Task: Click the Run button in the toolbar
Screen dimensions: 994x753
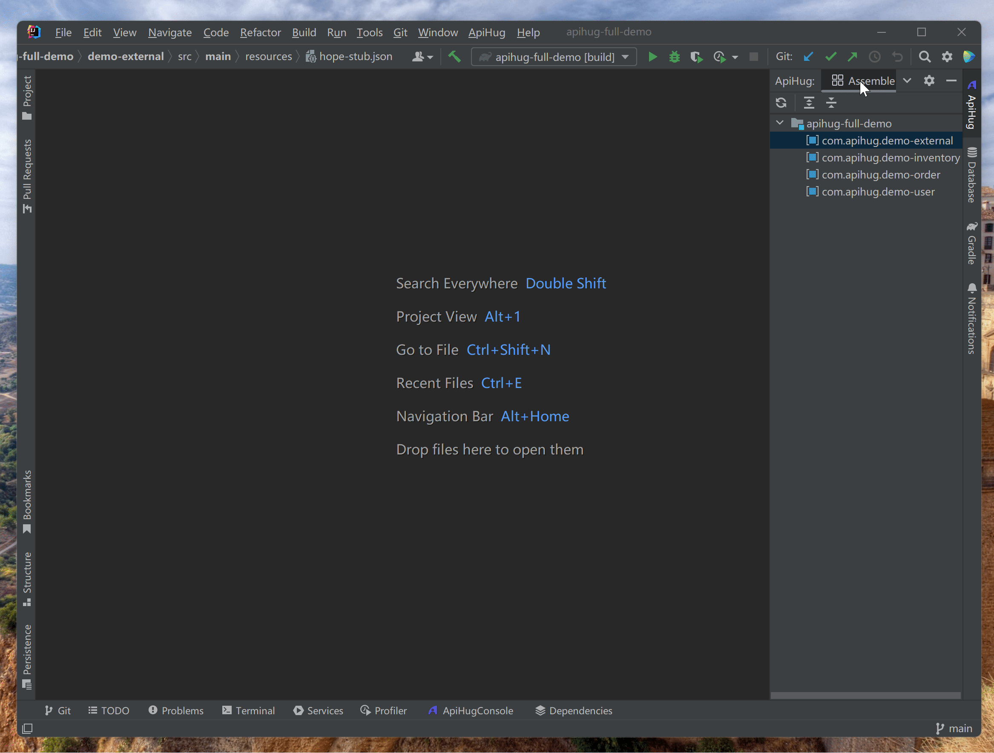Action: 652,56
